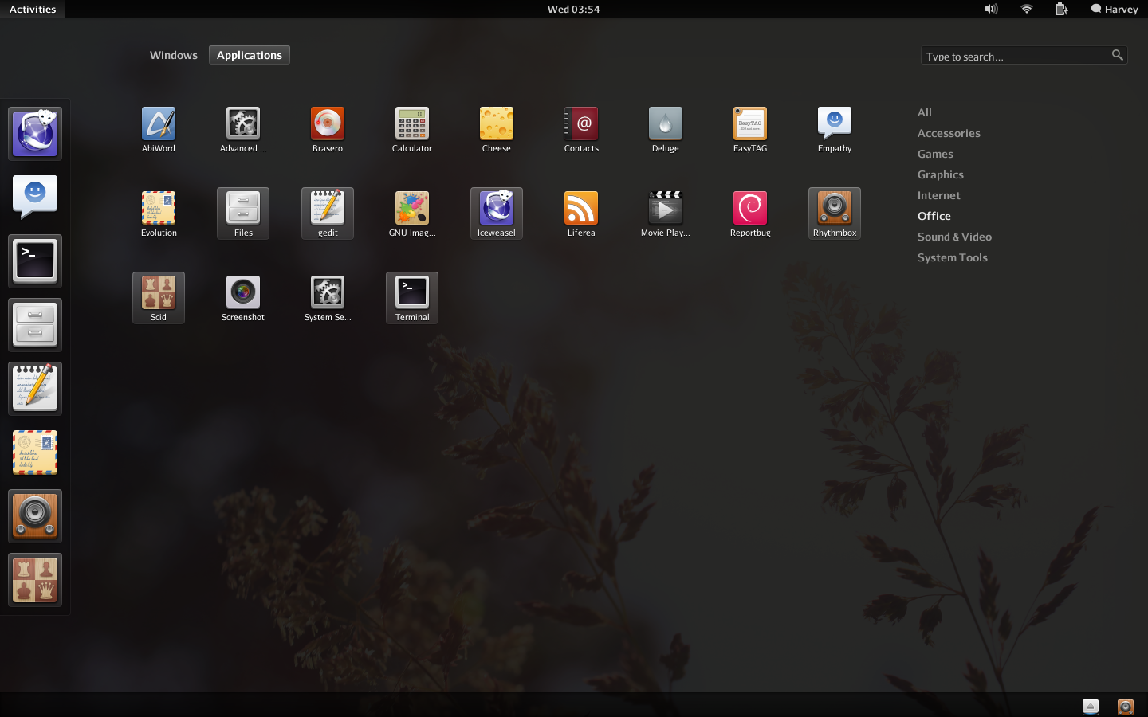Image resolution: width=1148 pixels, height=717 pixels.
Task: Open the Terminal from the dash
Action: (35, 261)
